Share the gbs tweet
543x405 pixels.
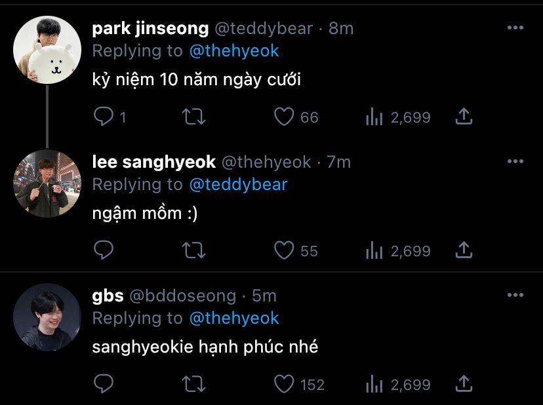coord(464,383)
